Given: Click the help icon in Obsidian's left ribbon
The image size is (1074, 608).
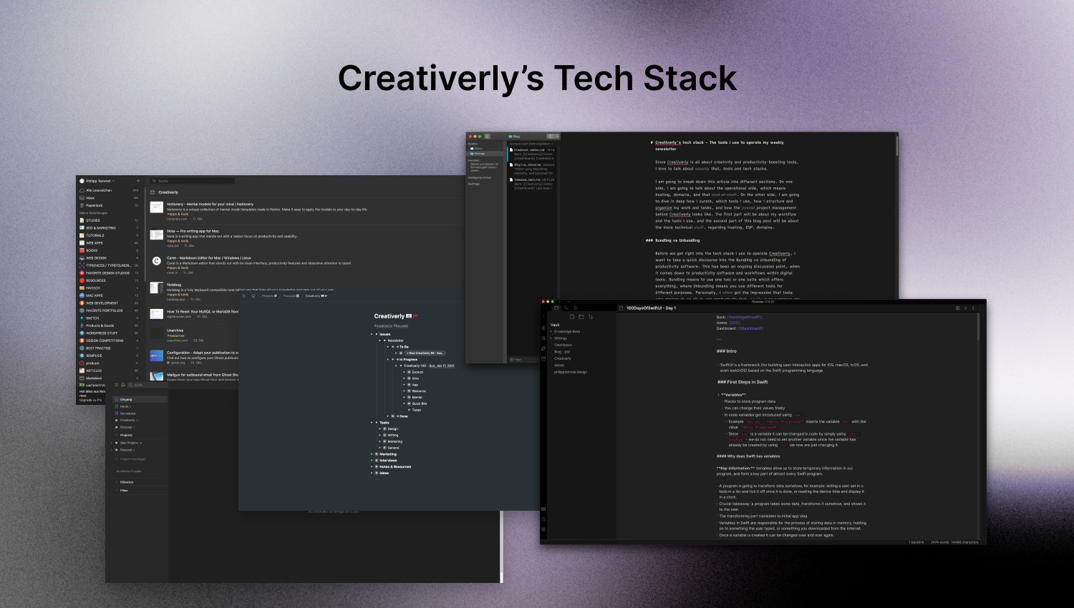Looking at the screenshot, I should (543, 519).
